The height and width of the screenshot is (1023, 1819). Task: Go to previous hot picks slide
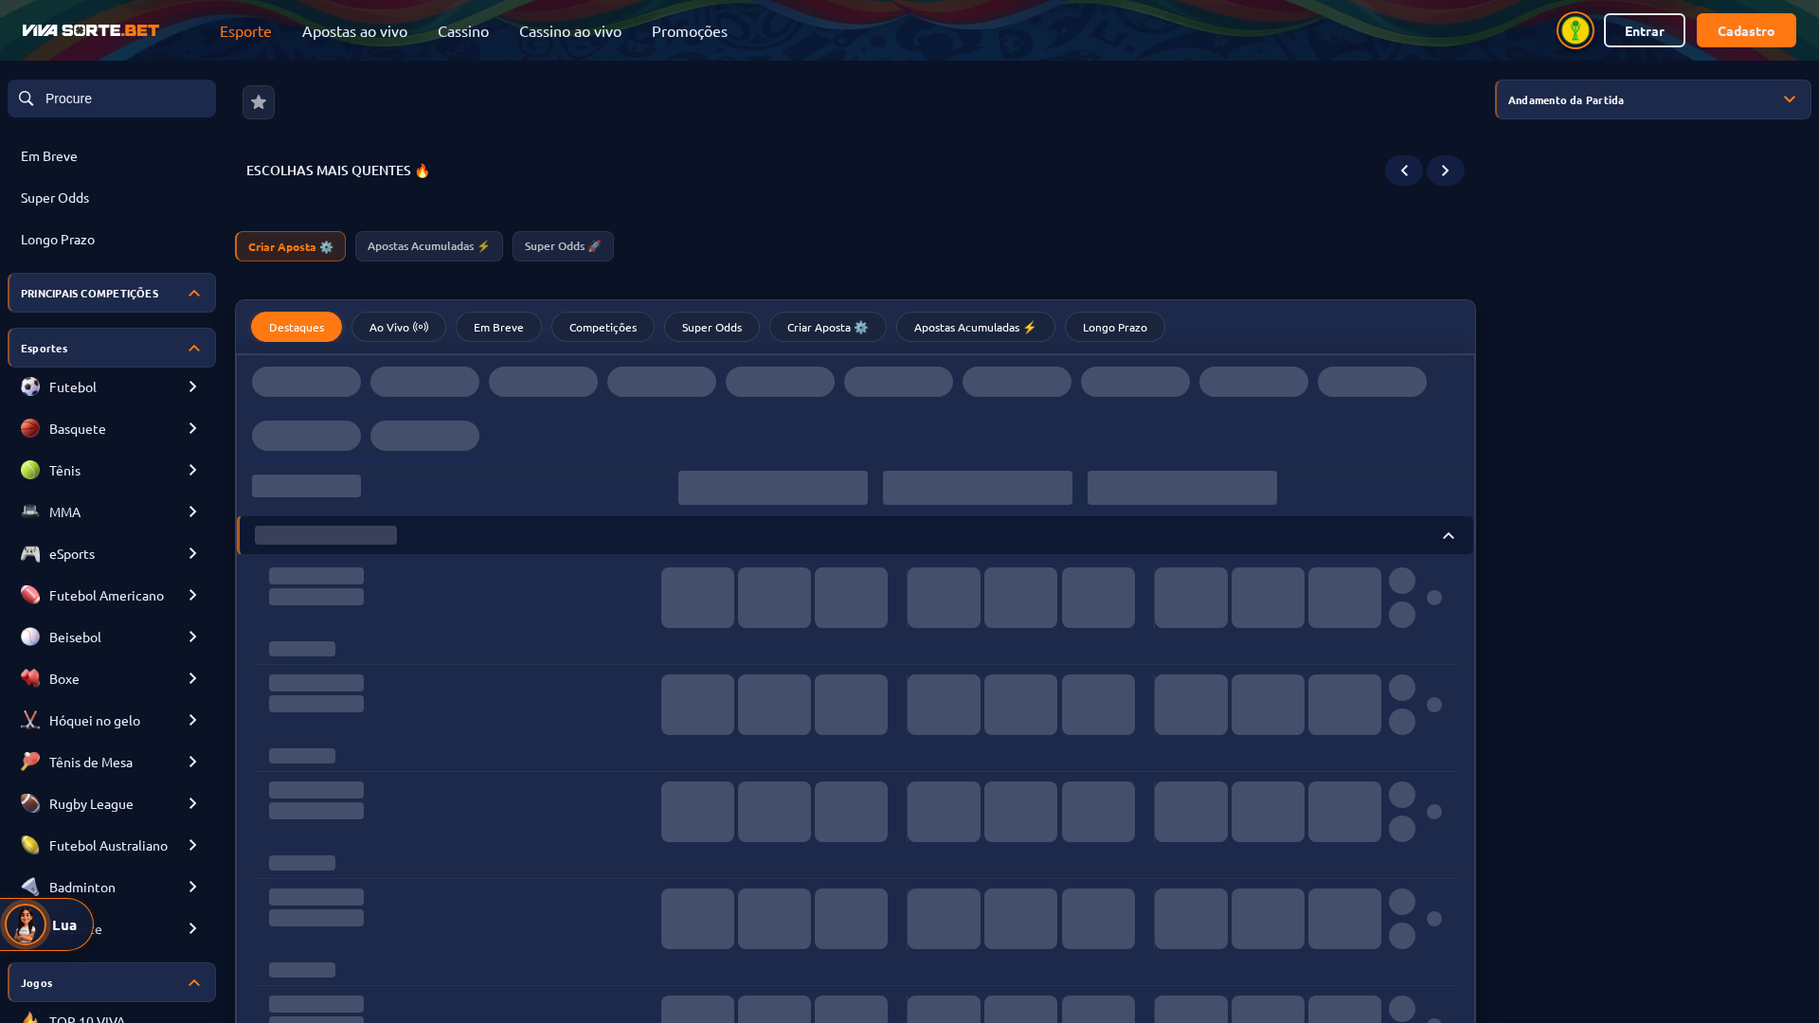[1404, 170]
